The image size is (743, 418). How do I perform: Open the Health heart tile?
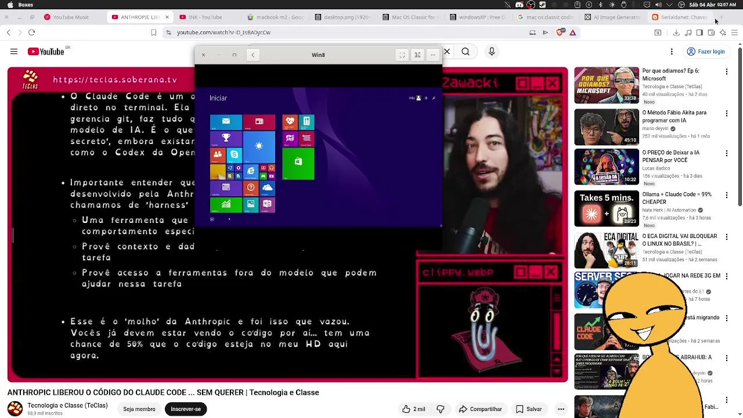click(x=290, y=121)
